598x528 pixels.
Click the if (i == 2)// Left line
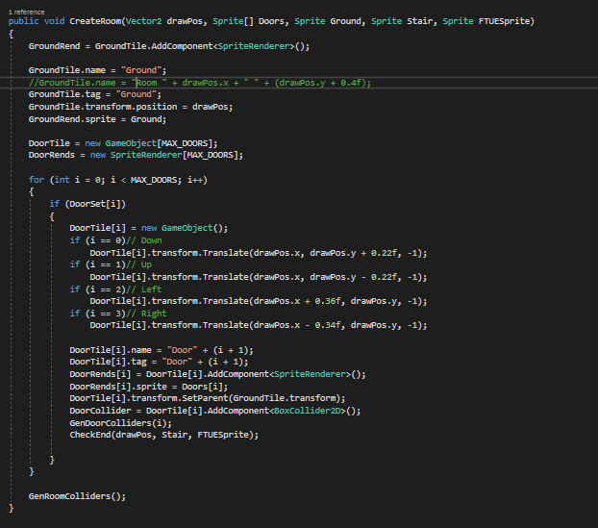(115, 289)
